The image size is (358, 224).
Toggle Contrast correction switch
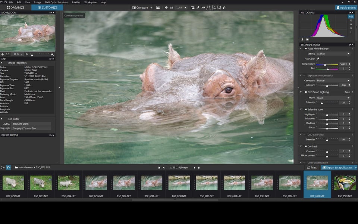point(305,146)
